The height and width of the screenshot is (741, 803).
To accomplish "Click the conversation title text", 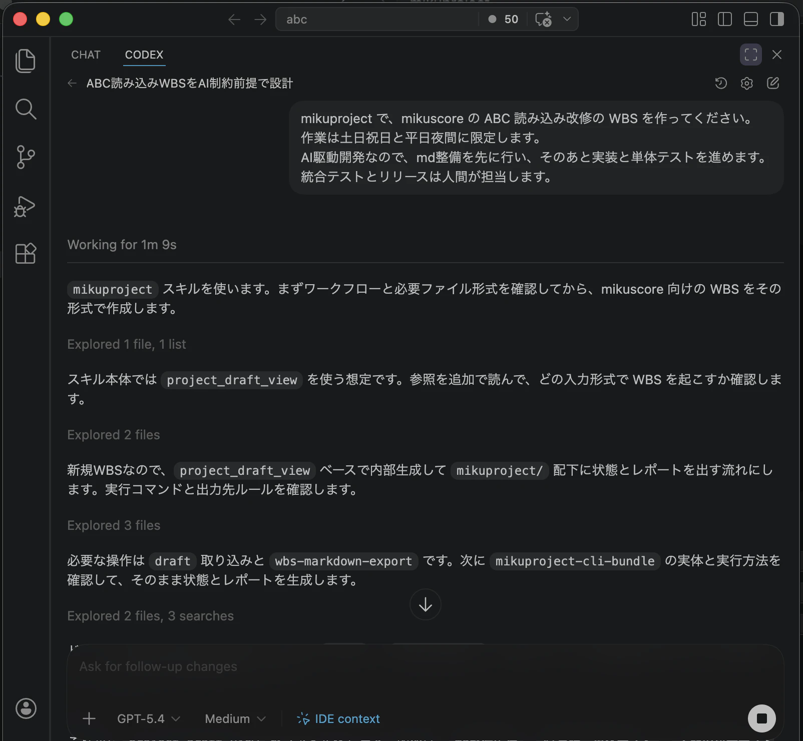I will click(x=190, y=83).
